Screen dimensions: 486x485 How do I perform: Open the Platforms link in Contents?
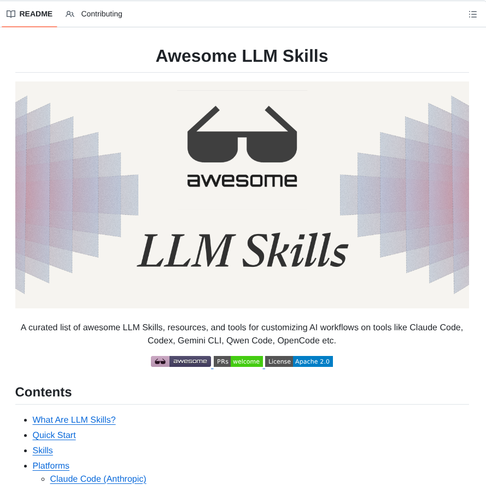point(50,466)
